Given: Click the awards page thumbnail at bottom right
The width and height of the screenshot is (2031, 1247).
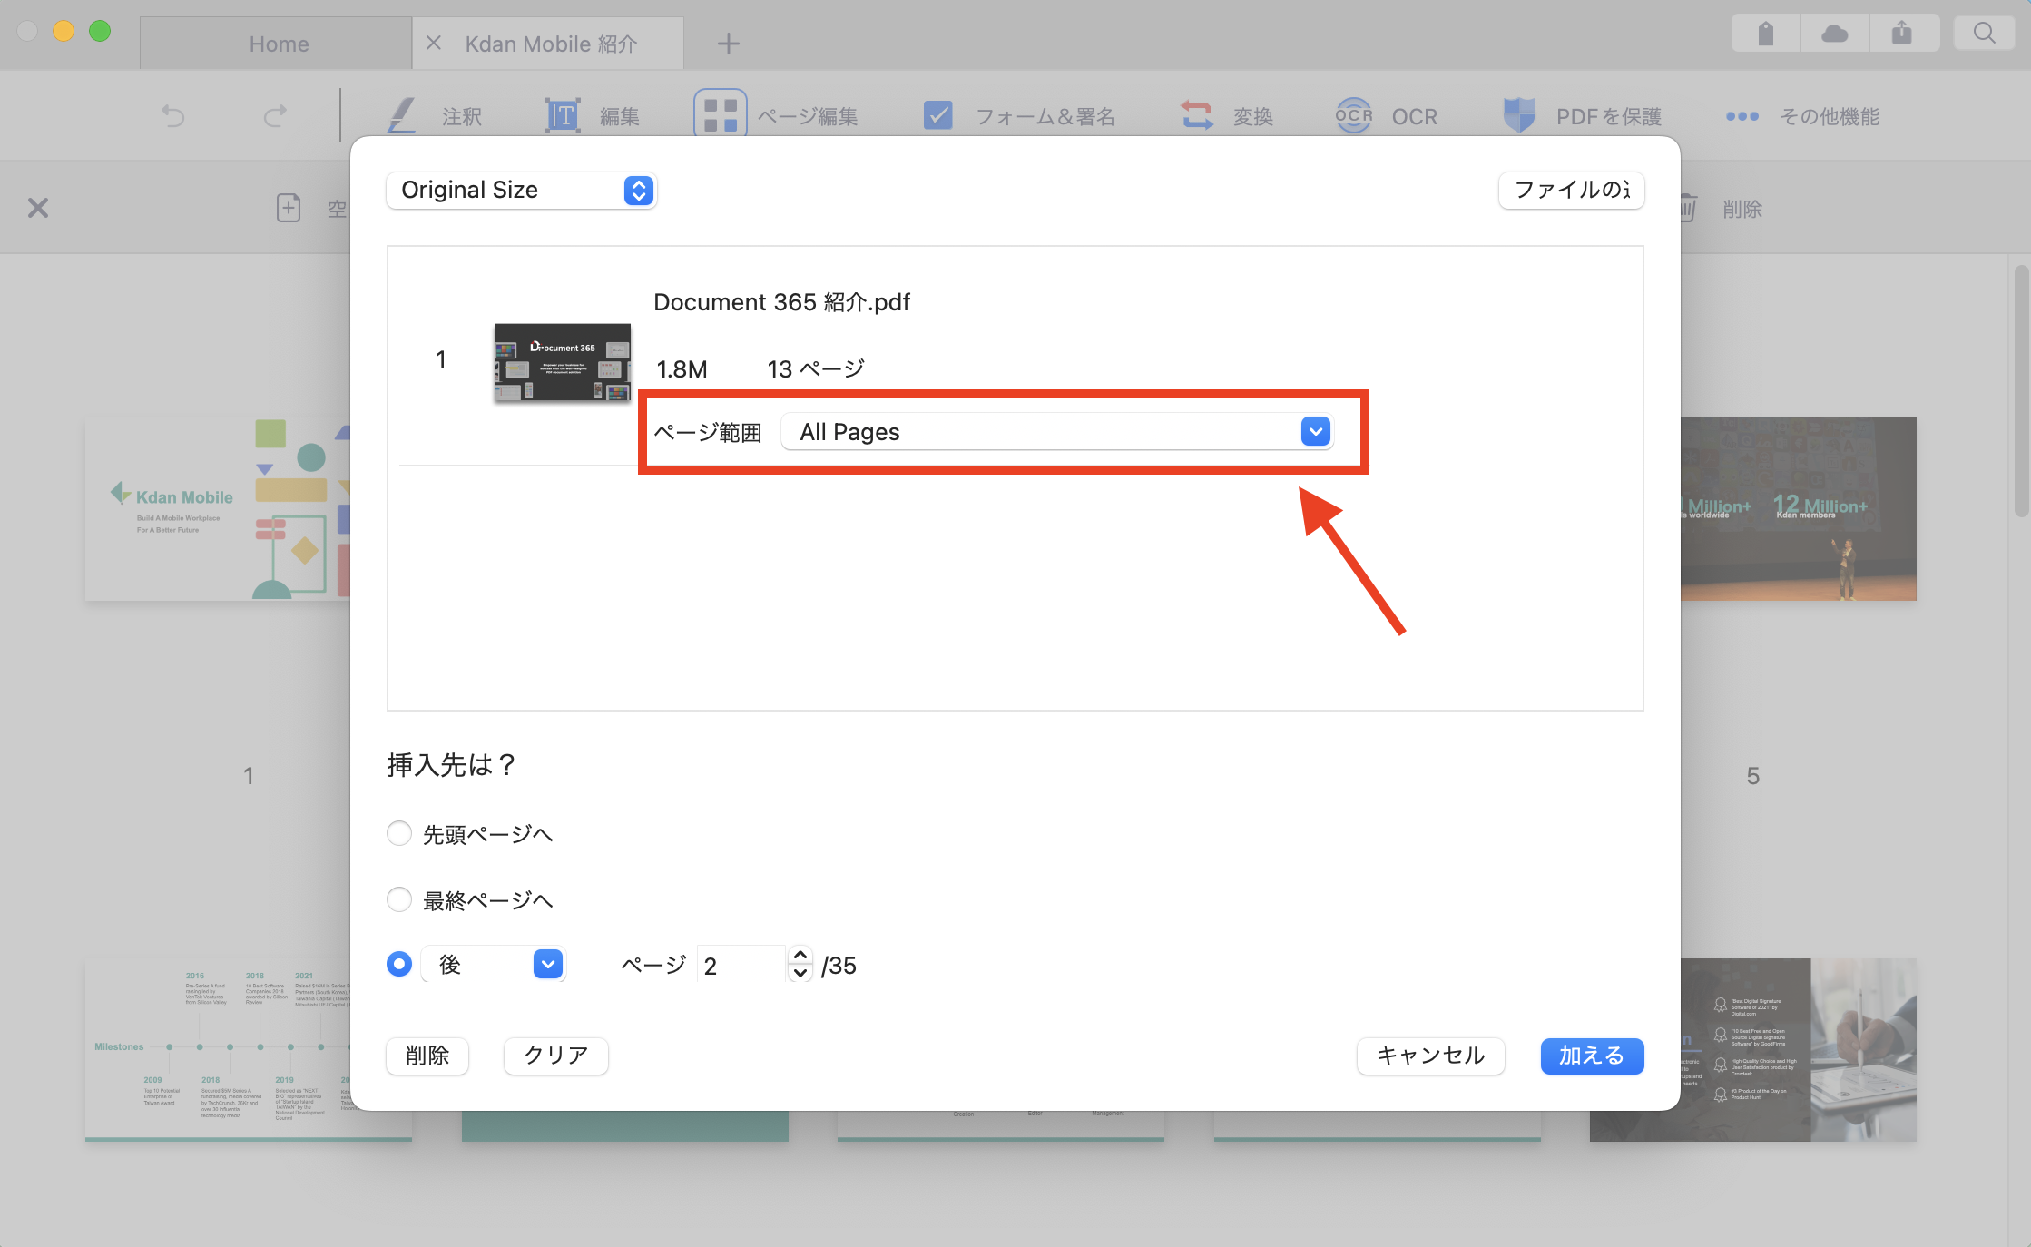Looking at the screenshot, I should [1799, 1049].
